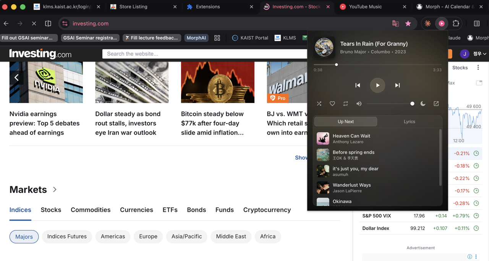Toggle the browser sidebar panel icon
489x261 pixels.
[x=48, y=24]
